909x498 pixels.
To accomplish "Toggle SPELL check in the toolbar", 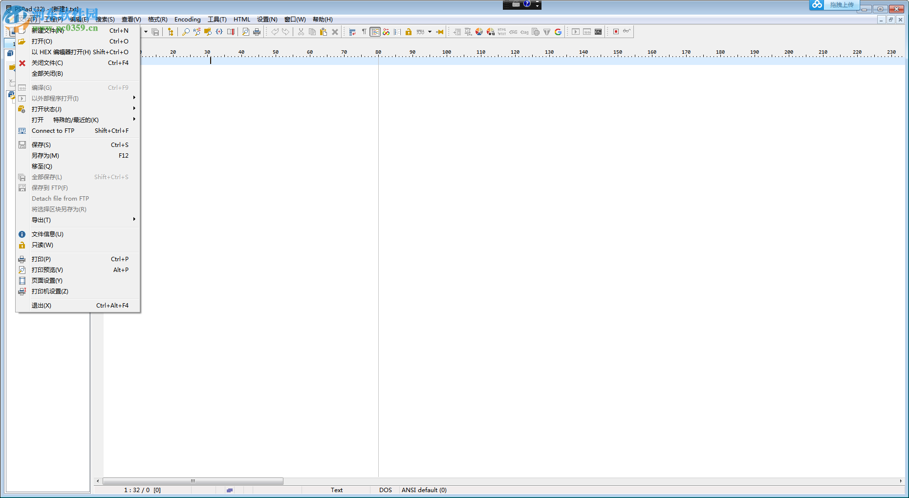I will tap(420, 32).
